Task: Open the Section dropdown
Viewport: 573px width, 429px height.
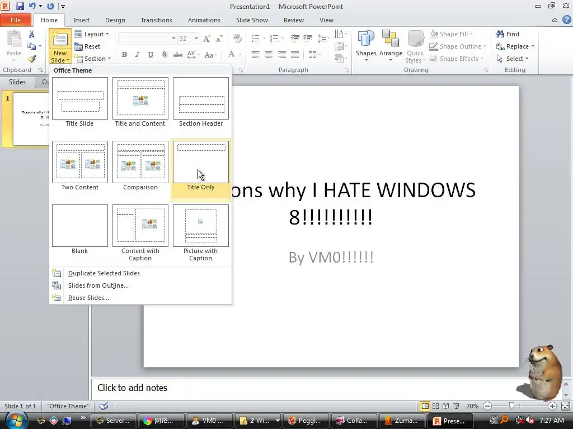Action: point(92,58)
